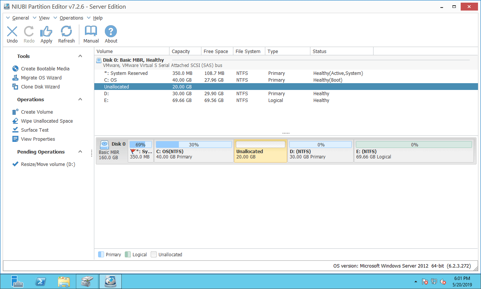Launch Create Bootable Media tool
The height and width of the screenshot is (289, 481).
point(45,68)
